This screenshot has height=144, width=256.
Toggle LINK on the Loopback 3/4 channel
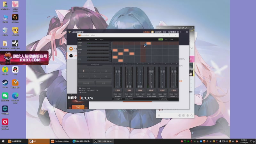pyautogui.click(x=173, y=90)
